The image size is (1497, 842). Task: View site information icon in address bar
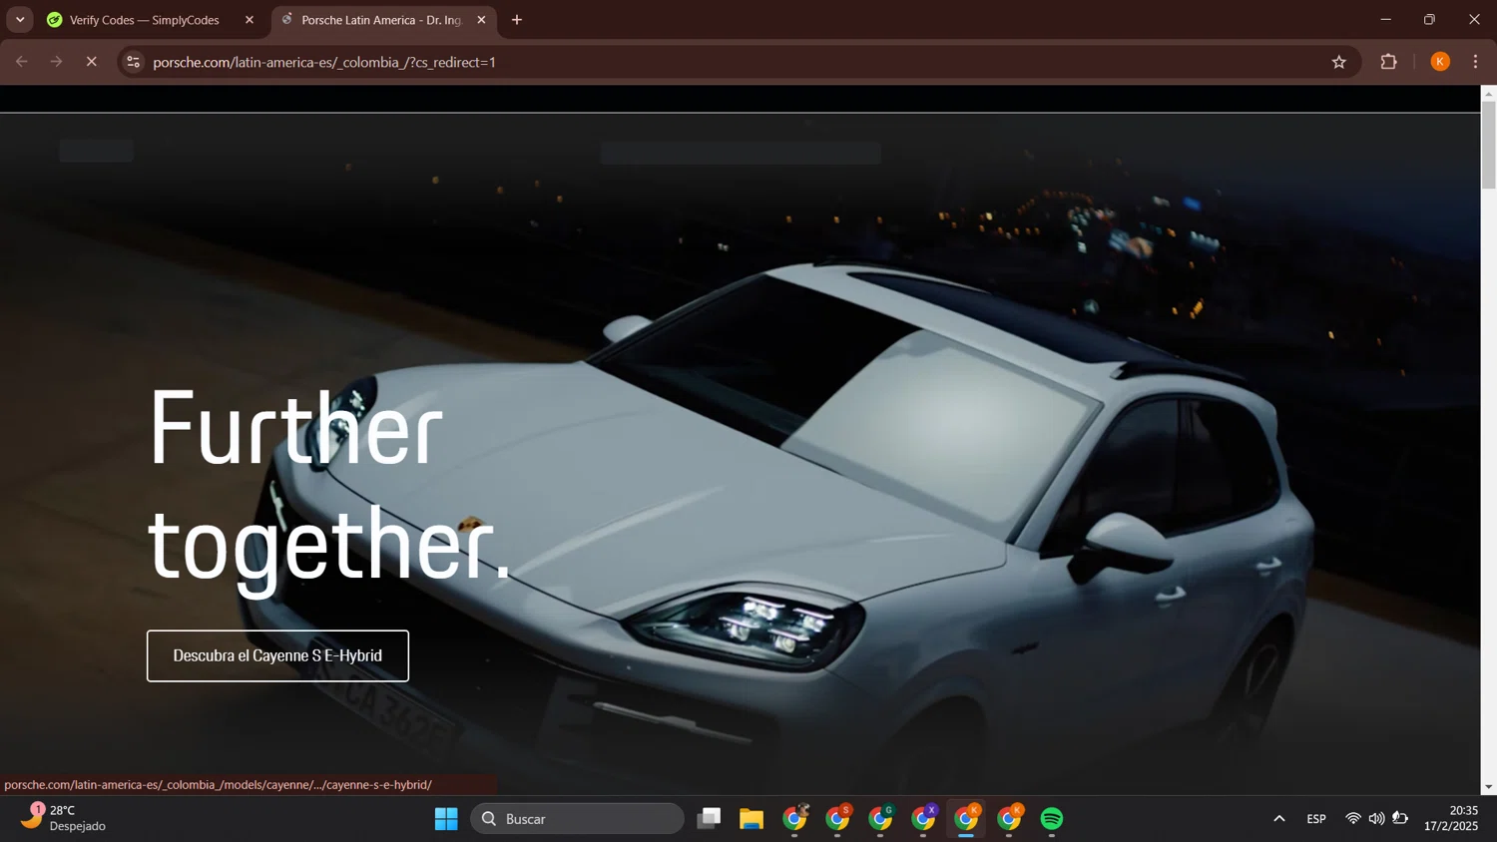click(x=133, y=62)
